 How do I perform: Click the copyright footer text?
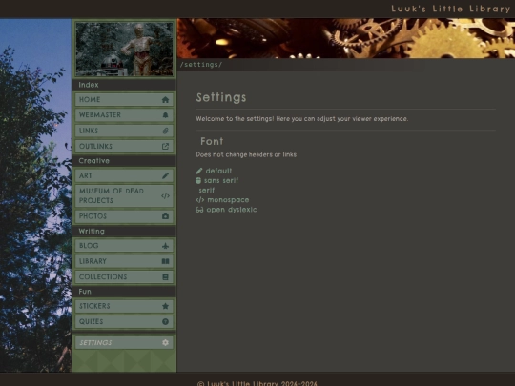(257, 383)
